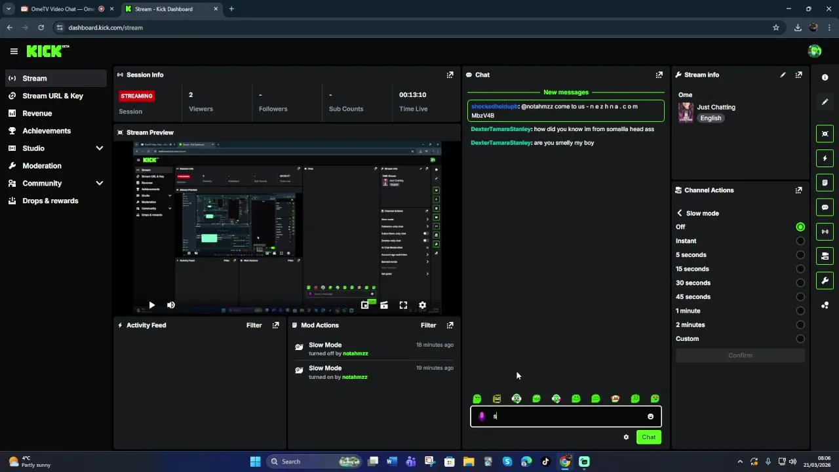This screenshot has height=472, width=839.
Task: Focus the chat message input field
Action: pos(566,416)
